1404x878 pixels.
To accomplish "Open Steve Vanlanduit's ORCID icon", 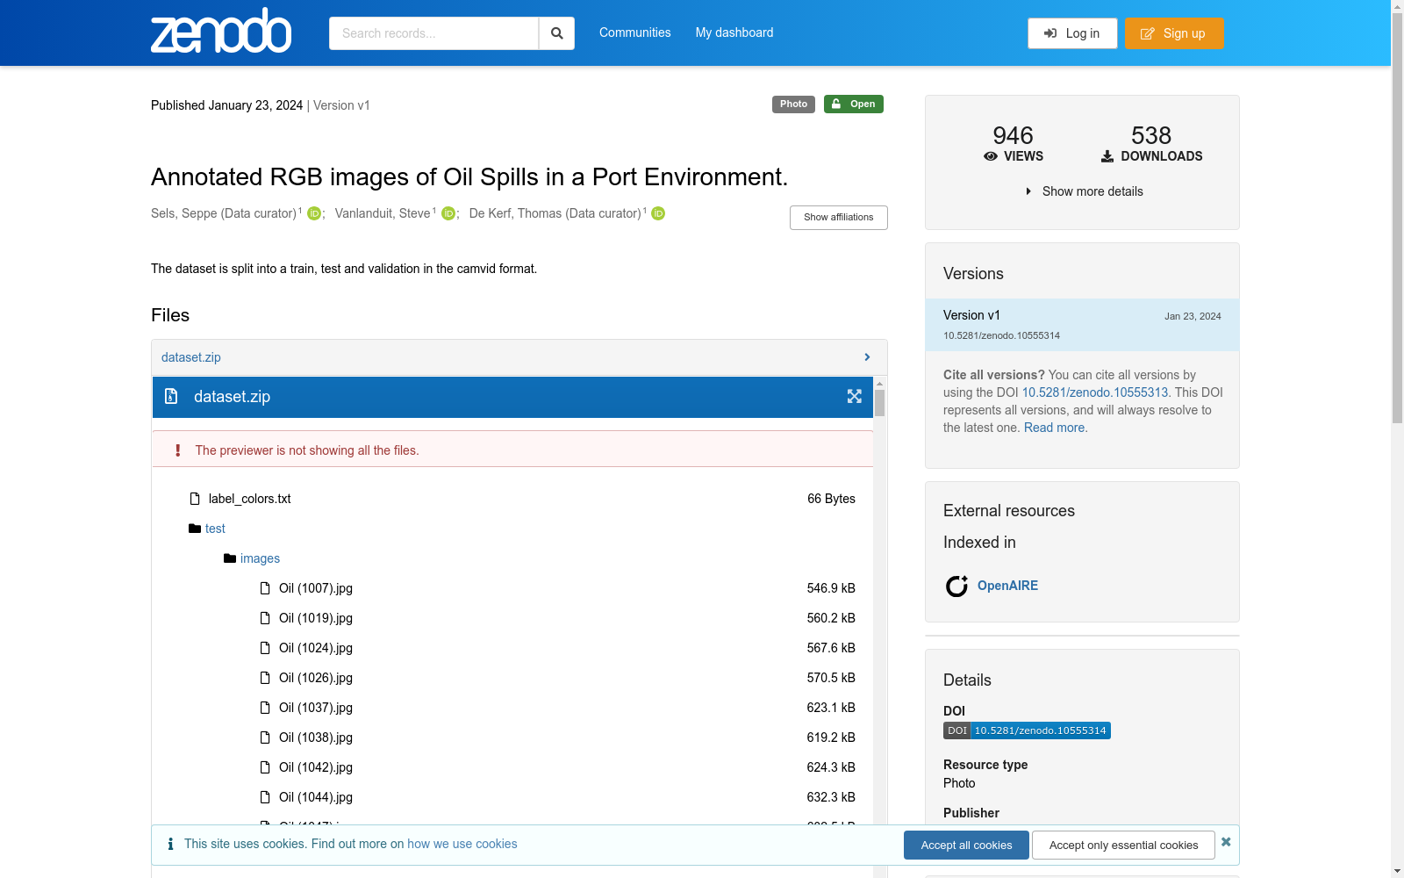I will tap(448, 213).
